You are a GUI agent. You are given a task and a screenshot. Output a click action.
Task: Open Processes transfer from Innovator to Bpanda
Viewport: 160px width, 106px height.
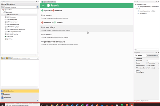(x=86, y=36)
